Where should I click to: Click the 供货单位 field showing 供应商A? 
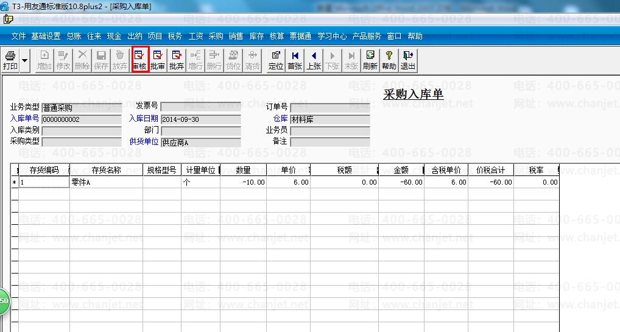pyautogui.click(x=201, y=143)
